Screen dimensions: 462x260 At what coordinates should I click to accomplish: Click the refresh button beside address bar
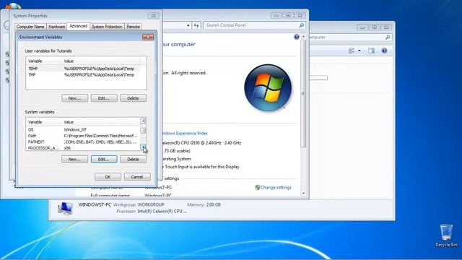(x=196, y=25)
